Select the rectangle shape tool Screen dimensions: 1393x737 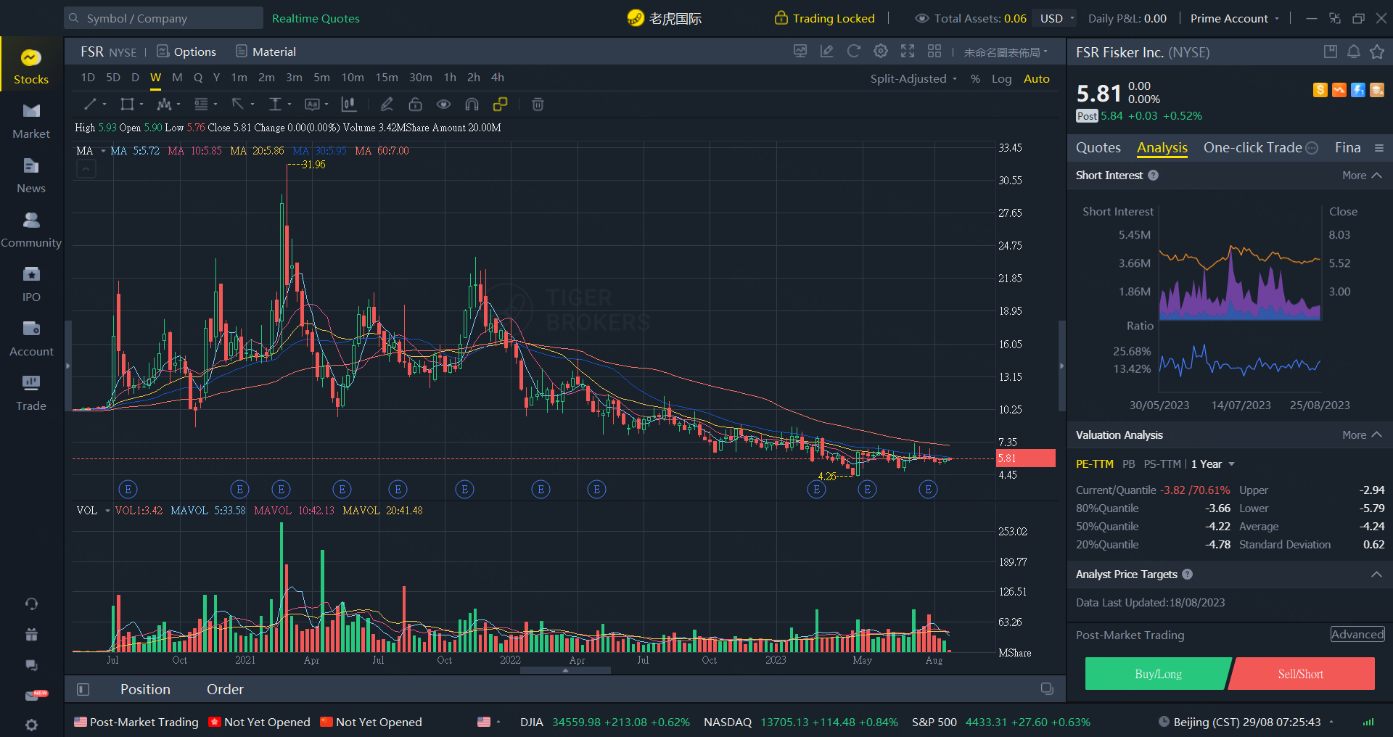pyautogui.click(x=127, y=104)
